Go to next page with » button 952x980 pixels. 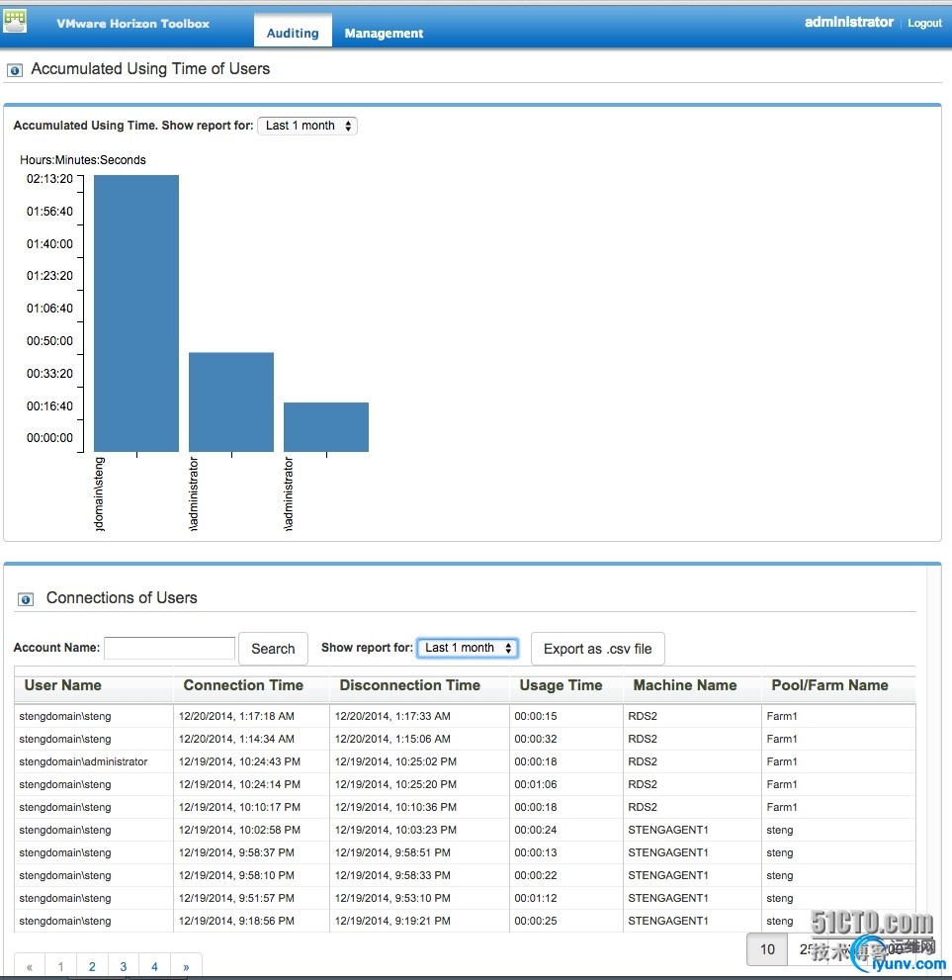pyautogui.click(x=186, y=966)
